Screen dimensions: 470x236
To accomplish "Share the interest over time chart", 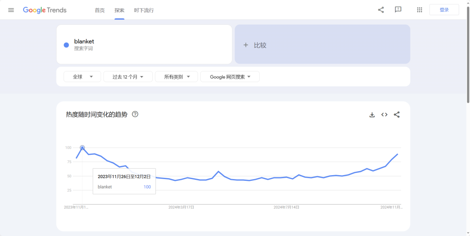I will point(396,115).
